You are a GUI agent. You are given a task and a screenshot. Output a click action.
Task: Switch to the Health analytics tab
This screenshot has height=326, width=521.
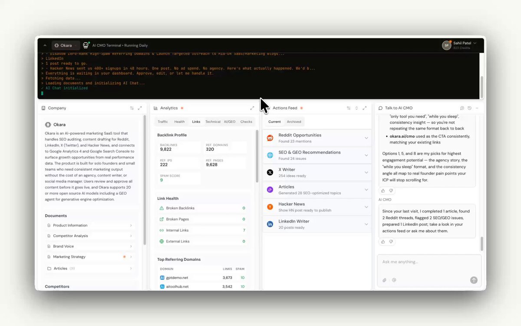pyautogui.click(x=179, y=122)
